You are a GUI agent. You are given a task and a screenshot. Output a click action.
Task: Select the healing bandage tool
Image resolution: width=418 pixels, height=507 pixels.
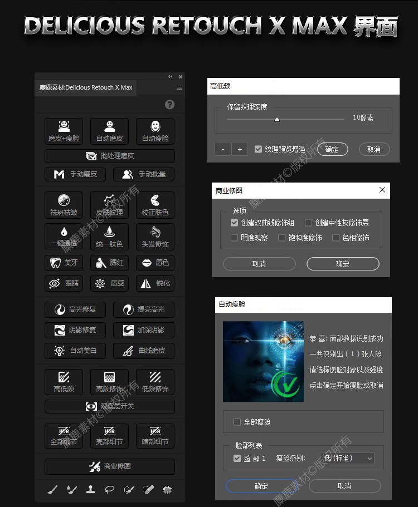tap(148, 490)
